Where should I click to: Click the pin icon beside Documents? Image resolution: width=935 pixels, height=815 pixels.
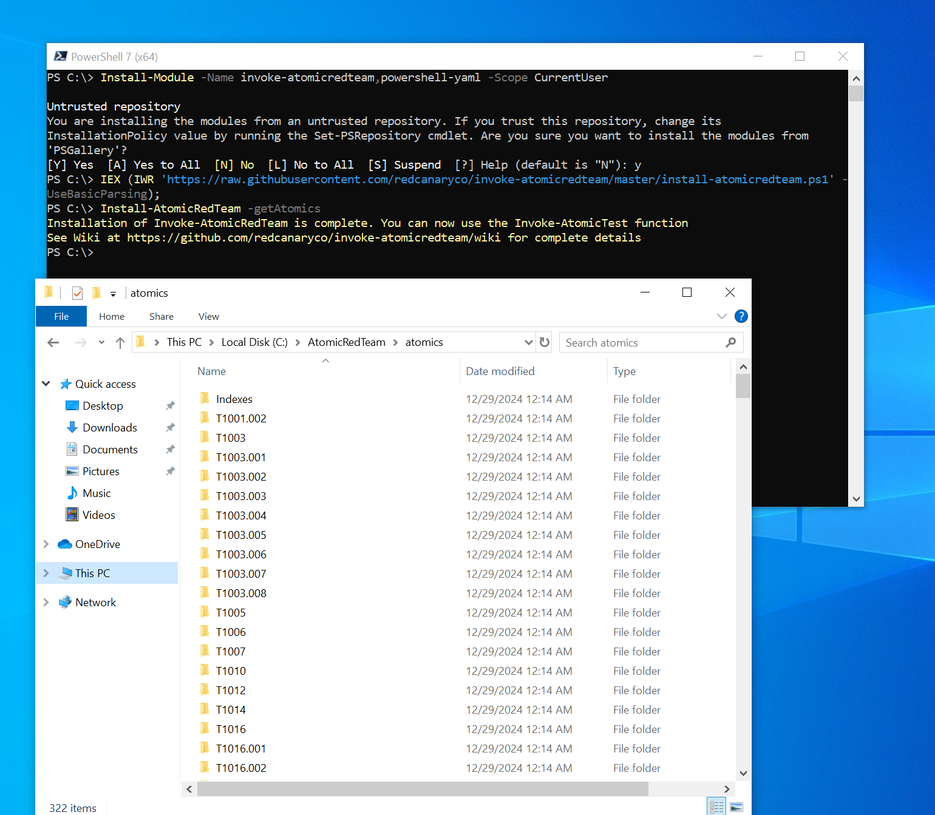(170, 449)
